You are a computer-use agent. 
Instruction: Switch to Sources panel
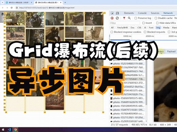coord(155,13)
